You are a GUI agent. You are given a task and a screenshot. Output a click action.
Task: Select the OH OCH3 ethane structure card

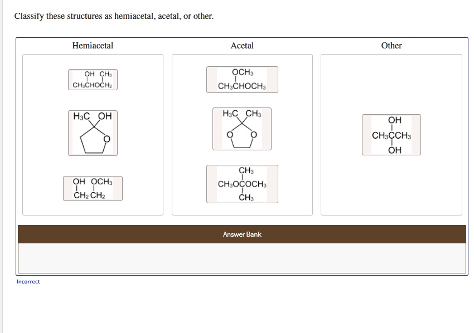click(x=93, y=188)
